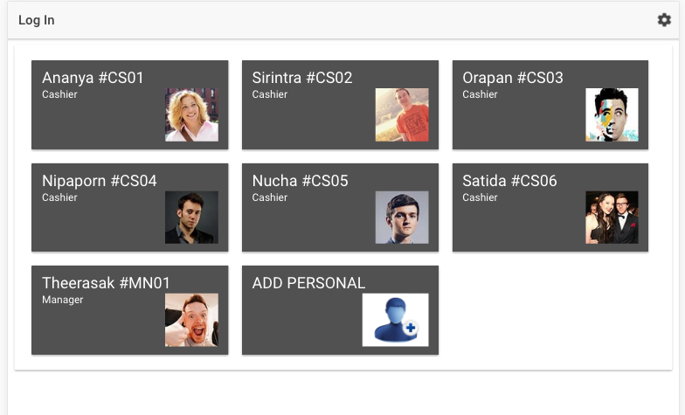Select the Nipaporn #CS04 name label
Image resolution: width=685 pixels, height=415 pixels.
click(x=100, y=181)
